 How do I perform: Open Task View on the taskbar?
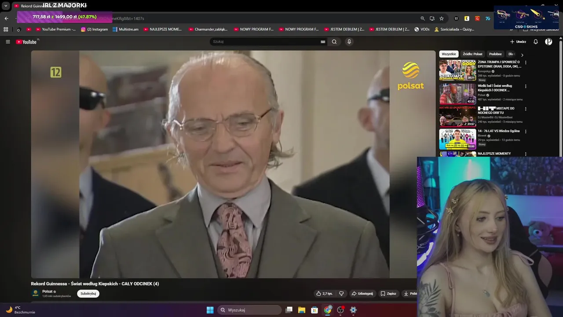pos(289,310)
